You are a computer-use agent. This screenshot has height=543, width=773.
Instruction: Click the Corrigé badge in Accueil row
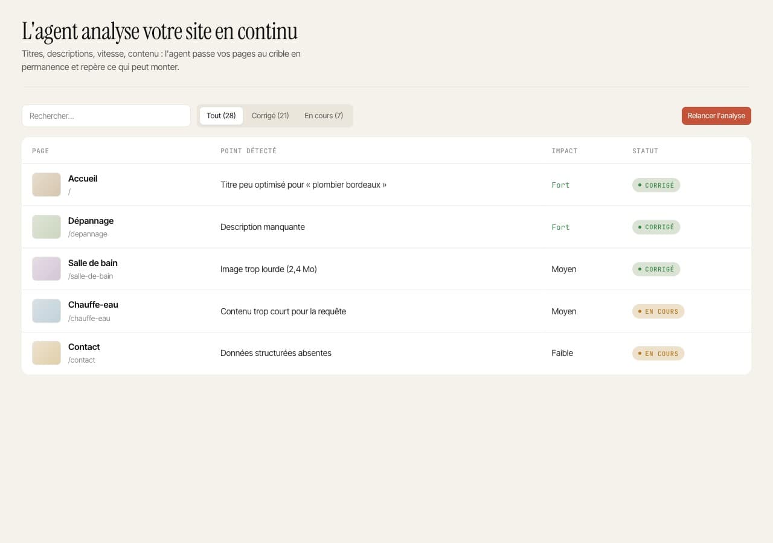click(656, 185)
